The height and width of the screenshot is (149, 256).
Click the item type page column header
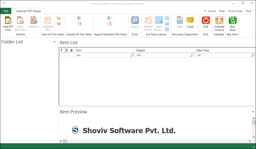point(67,50)
